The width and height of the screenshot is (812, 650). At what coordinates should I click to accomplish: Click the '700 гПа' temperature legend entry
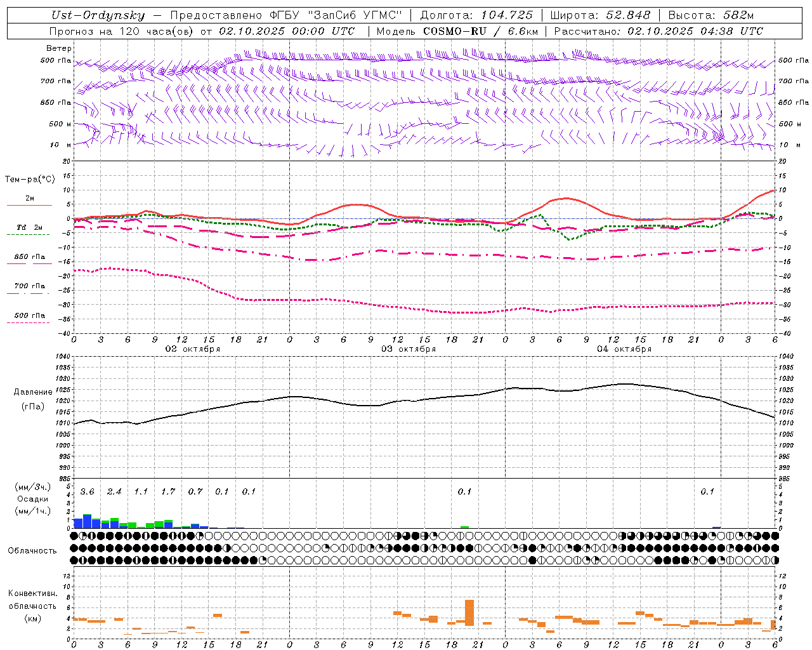(x=30, y=286)
